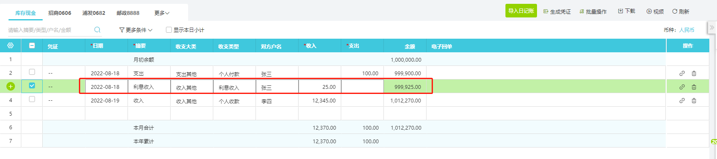The height and width of the screenshot is (159, 717).
Task: Click 日期 column header
Action: coord(107,45)
